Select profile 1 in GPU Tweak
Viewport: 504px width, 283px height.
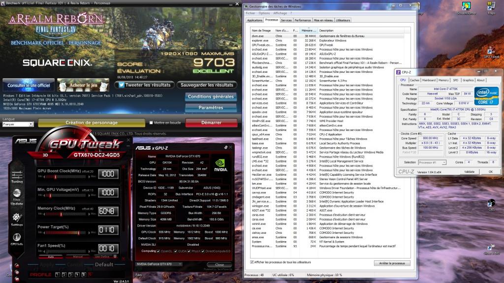point(58,274)
